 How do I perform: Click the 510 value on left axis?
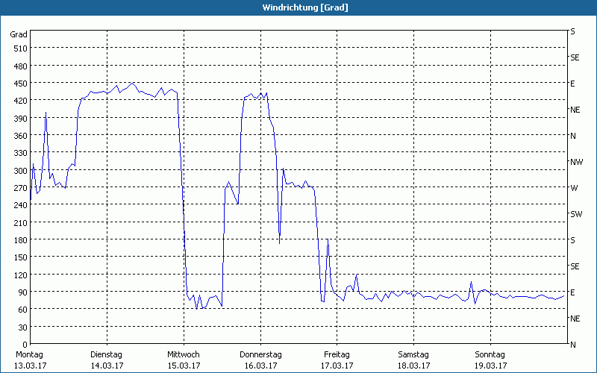pos(20,48)
